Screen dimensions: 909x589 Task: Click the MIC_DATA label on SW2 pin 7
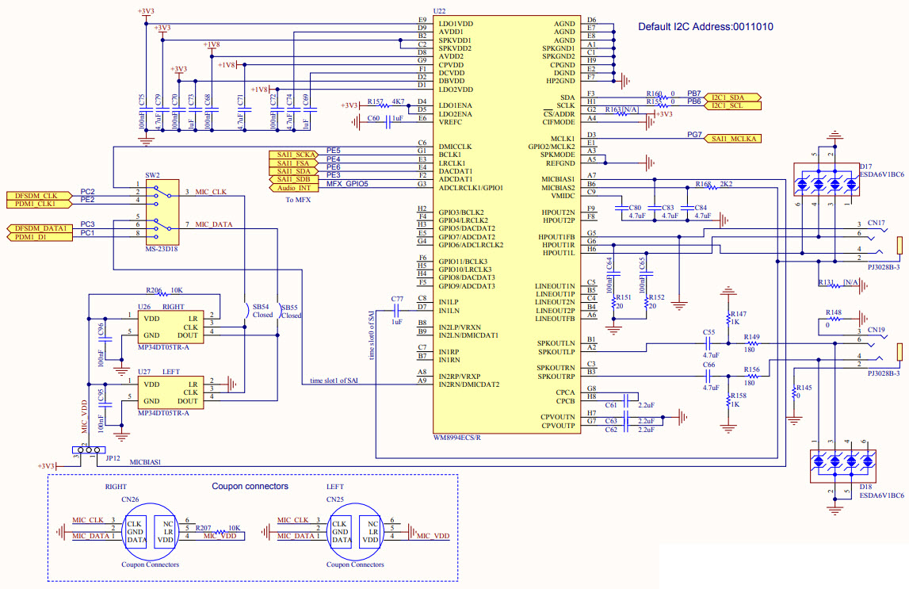(213, 224)
